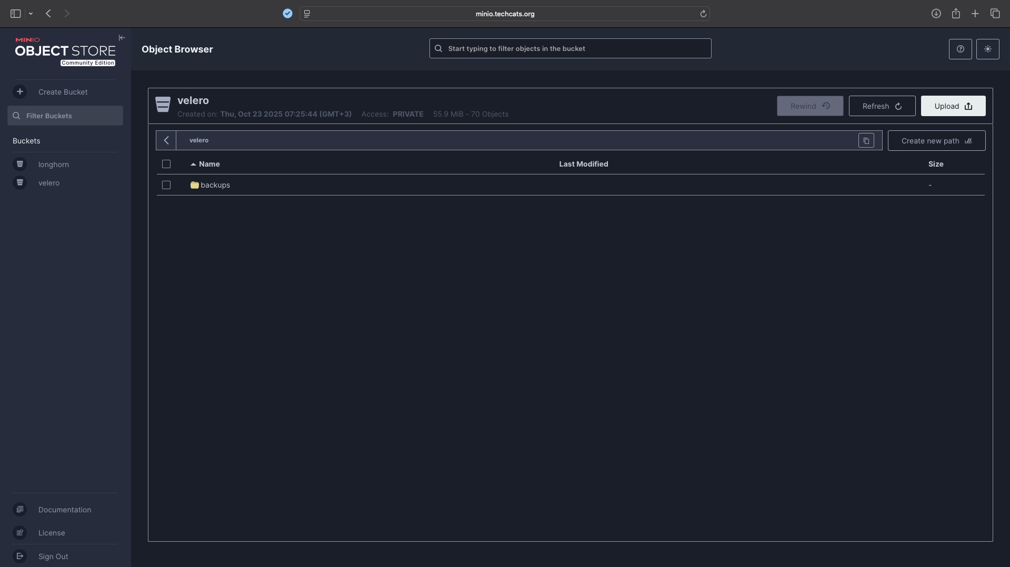Toggle light mode with the sun icon
The image size is (1010, 567).
point(988,49)
